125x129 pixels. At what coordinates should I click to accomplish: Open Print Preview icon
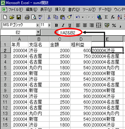(x=34, y=17)
